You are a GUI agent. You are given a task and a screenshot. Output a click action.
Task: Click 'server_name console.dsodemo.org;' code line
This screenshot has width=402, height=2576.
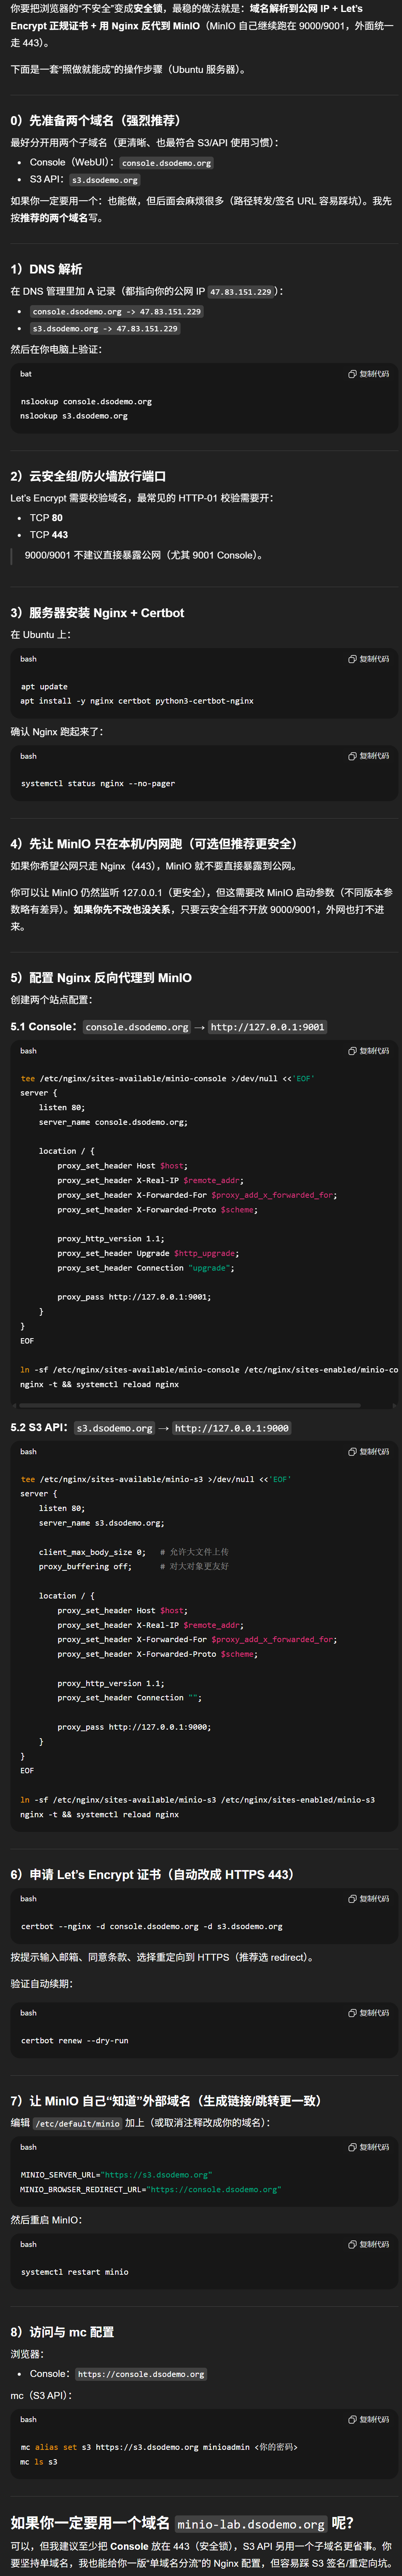113,1123
